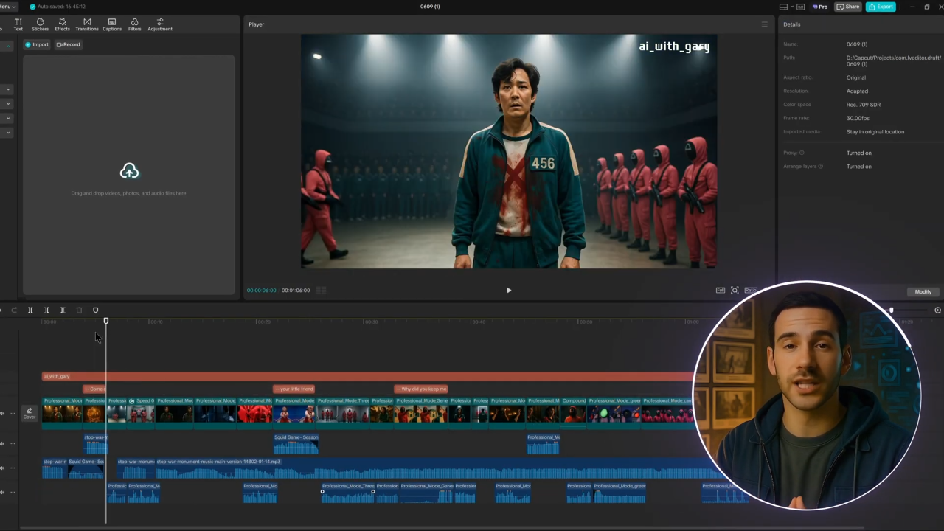Image resolution: width=944 pixels, height=531 pixels.
Task: Click the Full quality preview icon
Action: pyautogui.click(x=721, y=291)
